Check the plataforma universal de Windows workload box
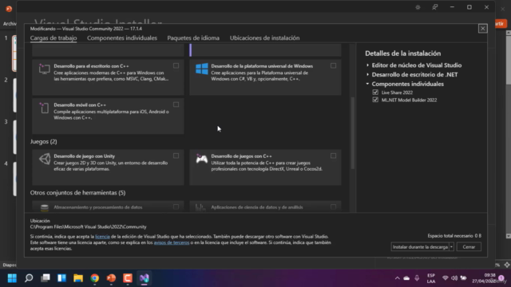 pyautogui.click(x=333, y=65)
